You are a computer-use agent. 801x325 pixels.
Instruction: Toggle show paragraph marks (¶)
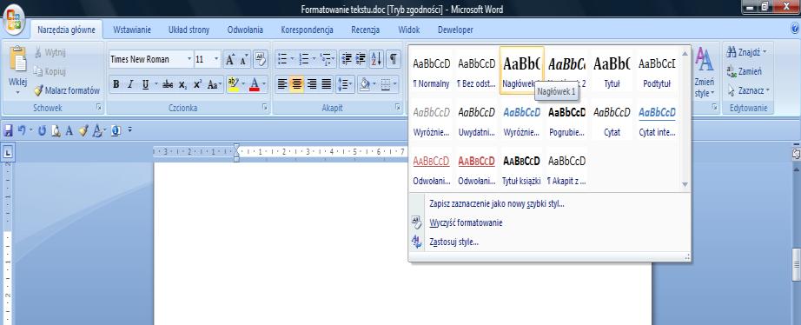[x=394, y=59]
